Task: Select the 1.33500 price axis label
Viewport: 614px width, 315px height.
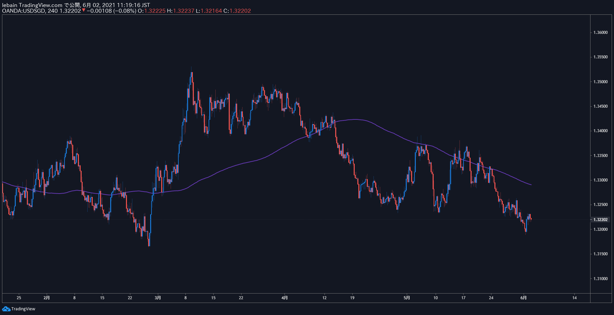Action: tap(601, 156)
